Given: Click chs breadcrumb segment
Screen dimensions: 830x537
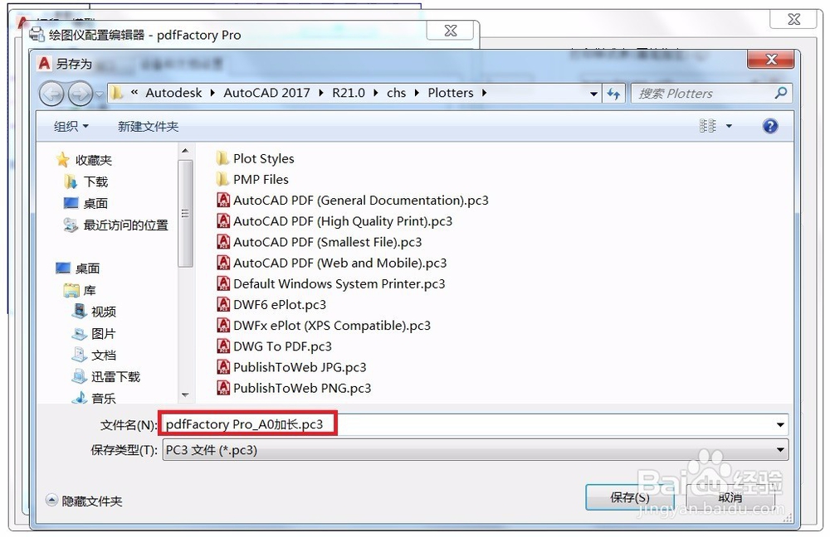Looking at the screenshot, I should coord(396,93).
